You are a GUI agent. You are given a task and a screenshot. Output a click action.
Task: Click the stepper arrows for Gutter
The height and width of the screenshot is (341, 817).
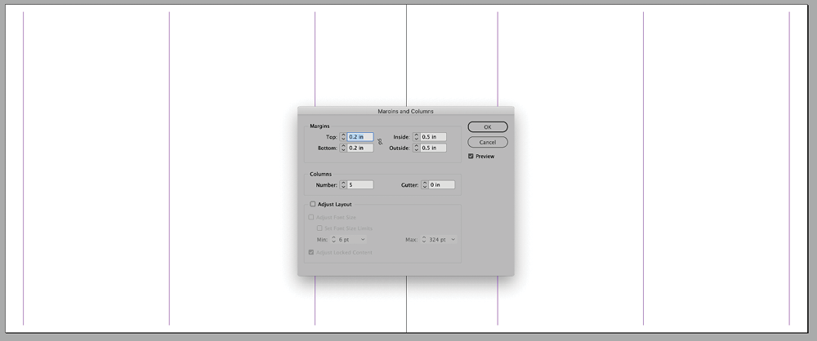point(425,185)
